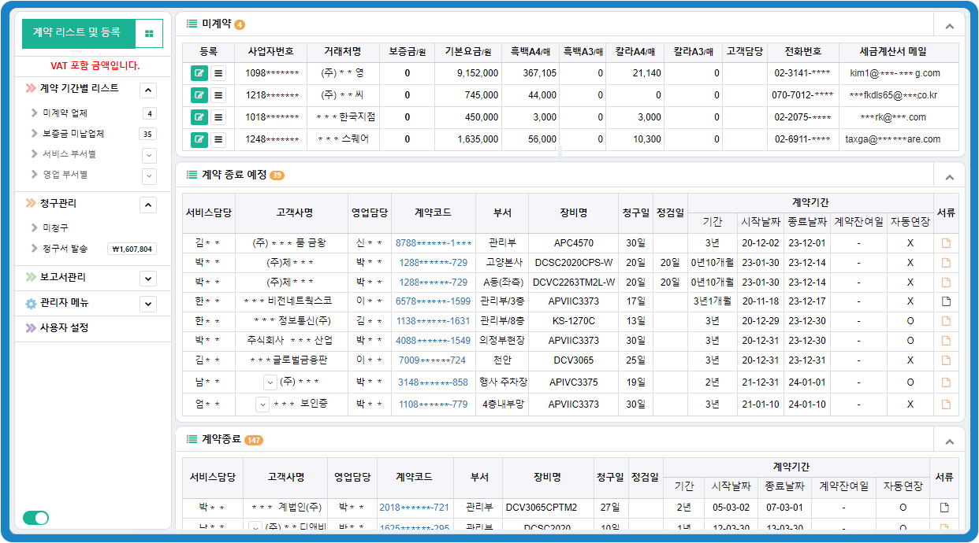Image resolution: width=979 pixels, height=543 pixels.
Task: Select the 청구서 발송 item
Action: pos(65,249)
